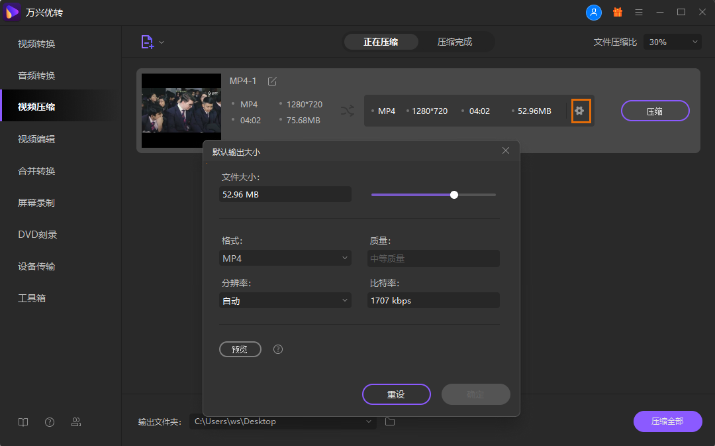Expand the resolution dropdown set to auto
This screenshot has height=446, width=715.
click(x=285, y=301)
